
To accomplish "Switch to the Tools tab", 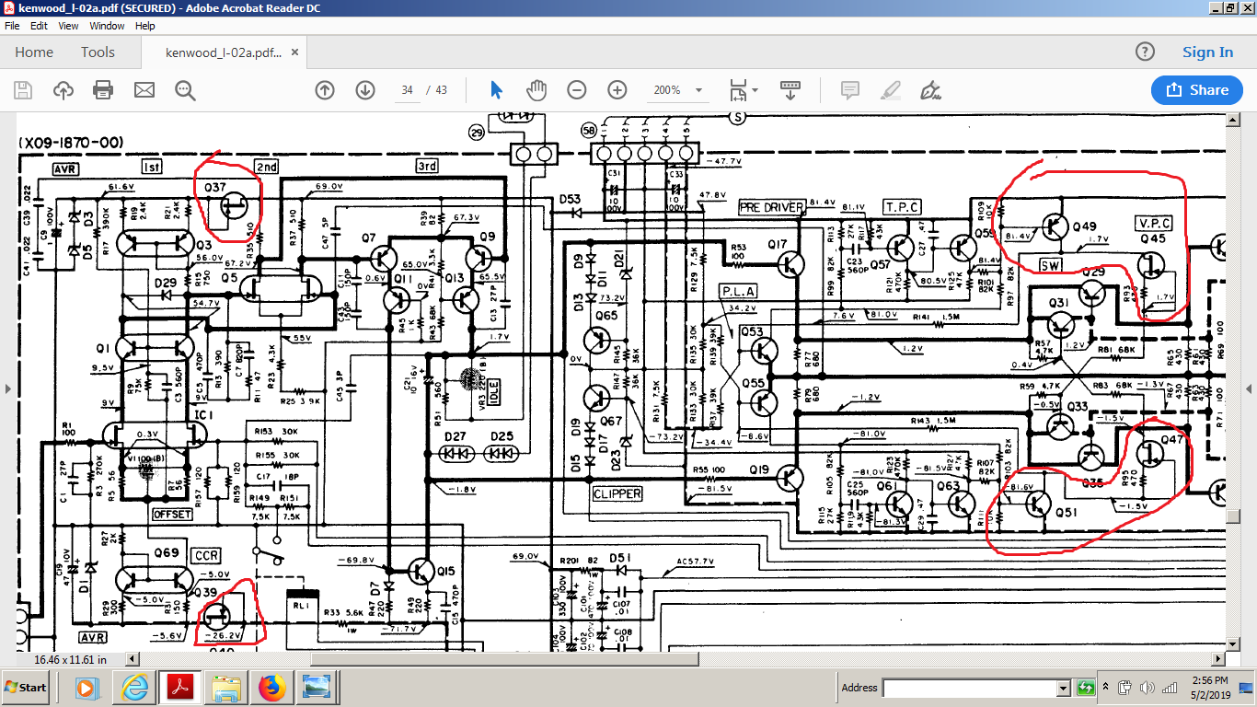I will pos(98,52).
